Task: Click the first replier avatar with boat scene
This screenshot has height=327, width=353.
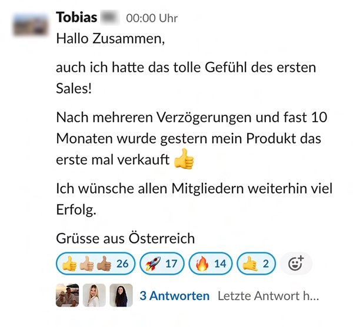Action: tap(67, 295)
